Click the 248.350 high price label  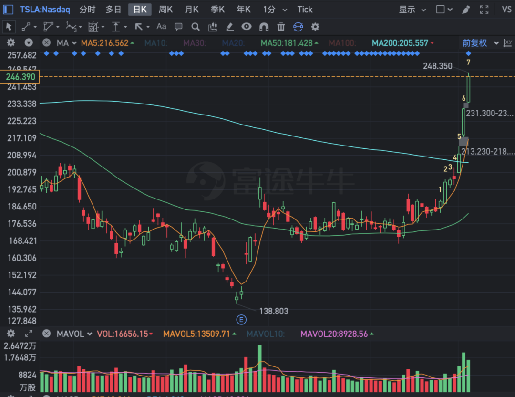(x=437, y=66)
